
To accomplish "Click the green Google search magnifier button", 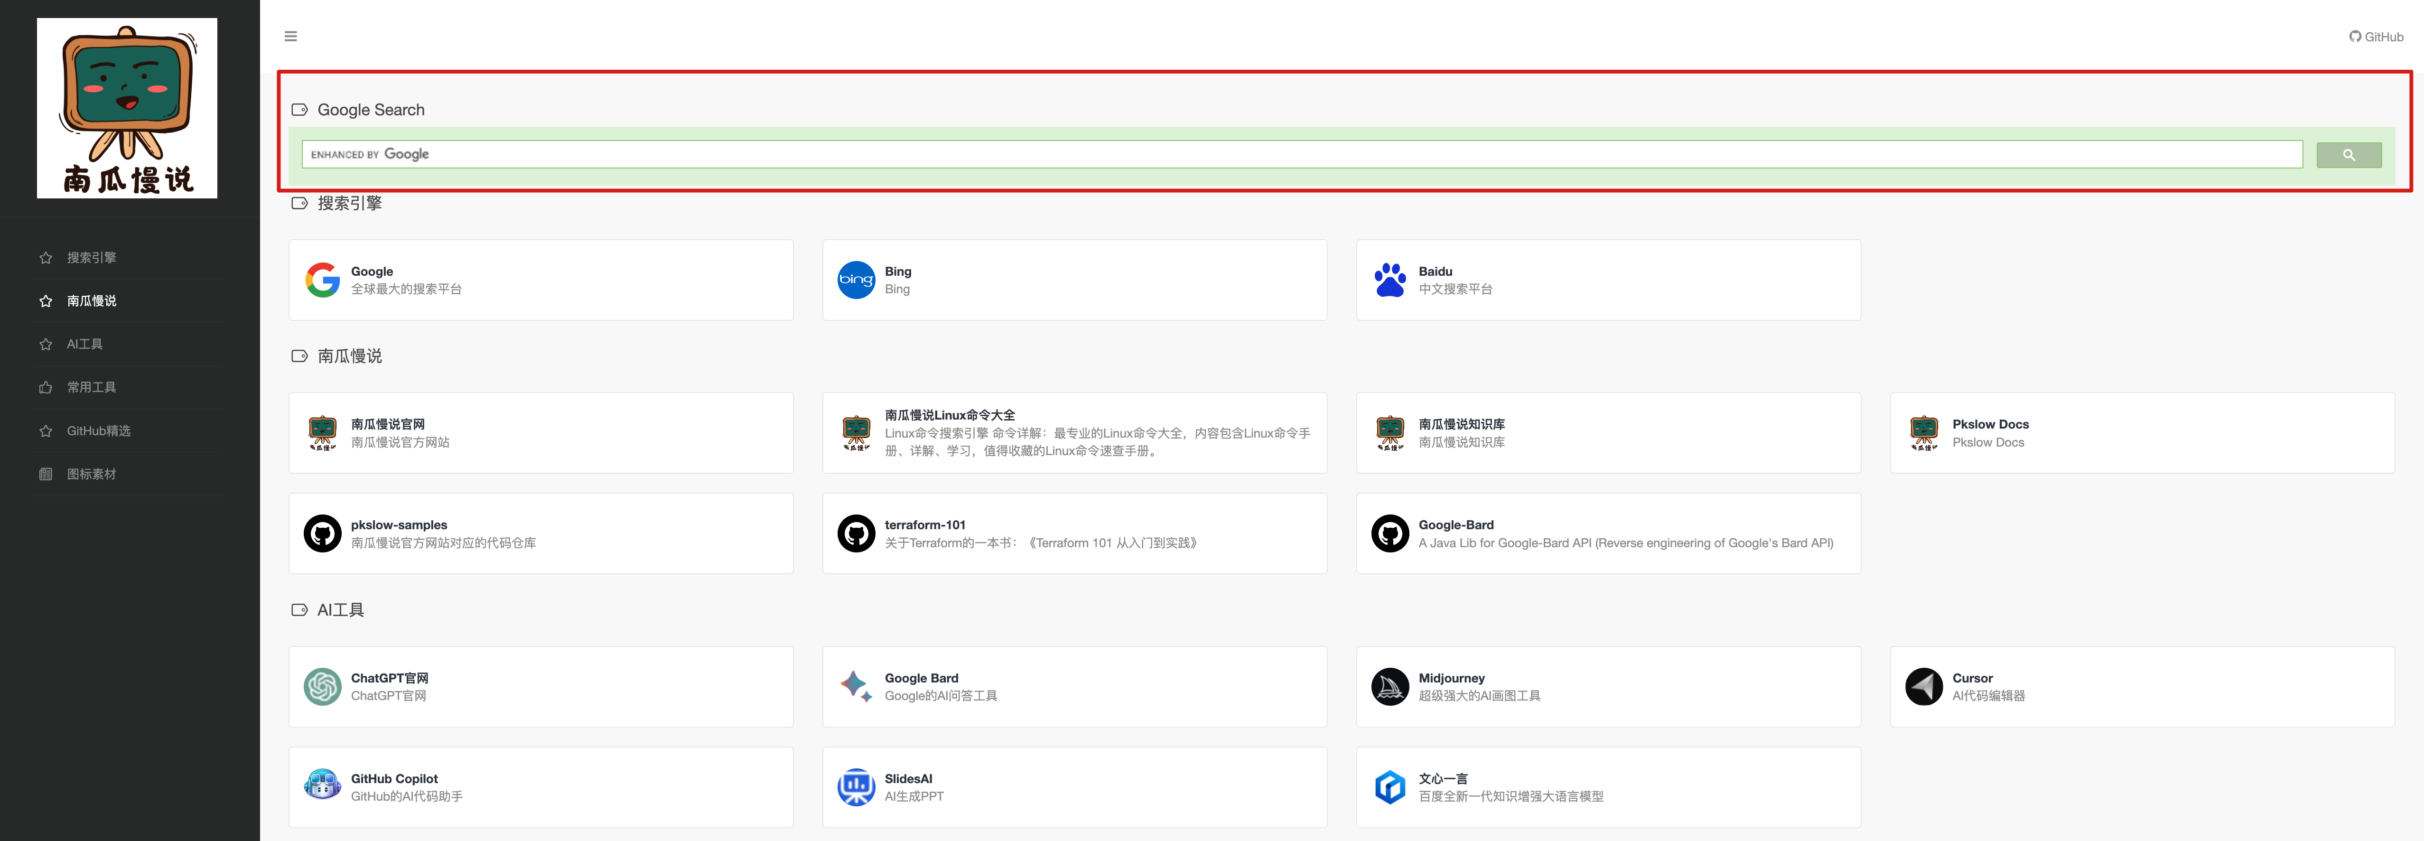I will pyautogui.click(x=2348, y=155).
